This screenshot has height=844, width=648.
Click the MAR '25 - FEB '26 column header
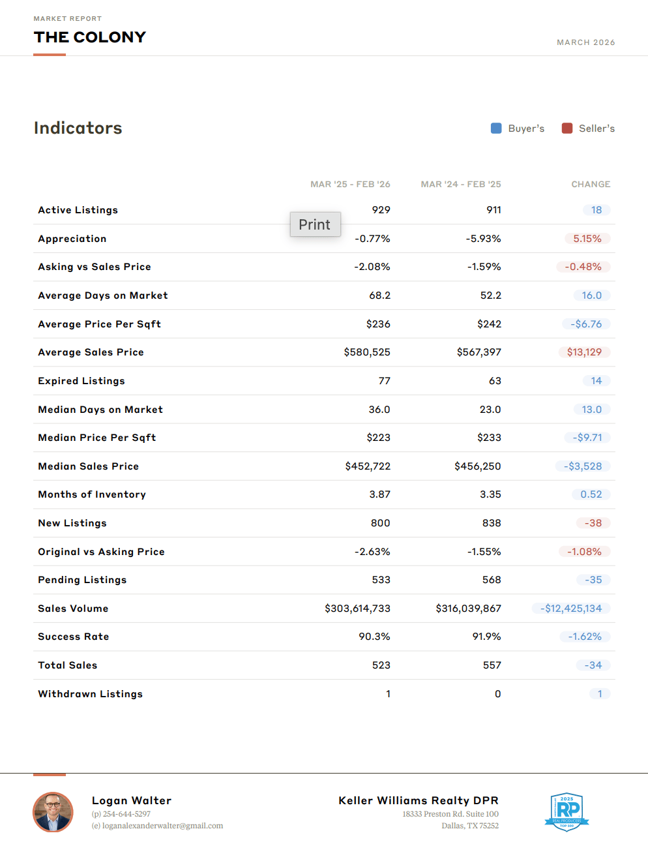coord(350,185)
